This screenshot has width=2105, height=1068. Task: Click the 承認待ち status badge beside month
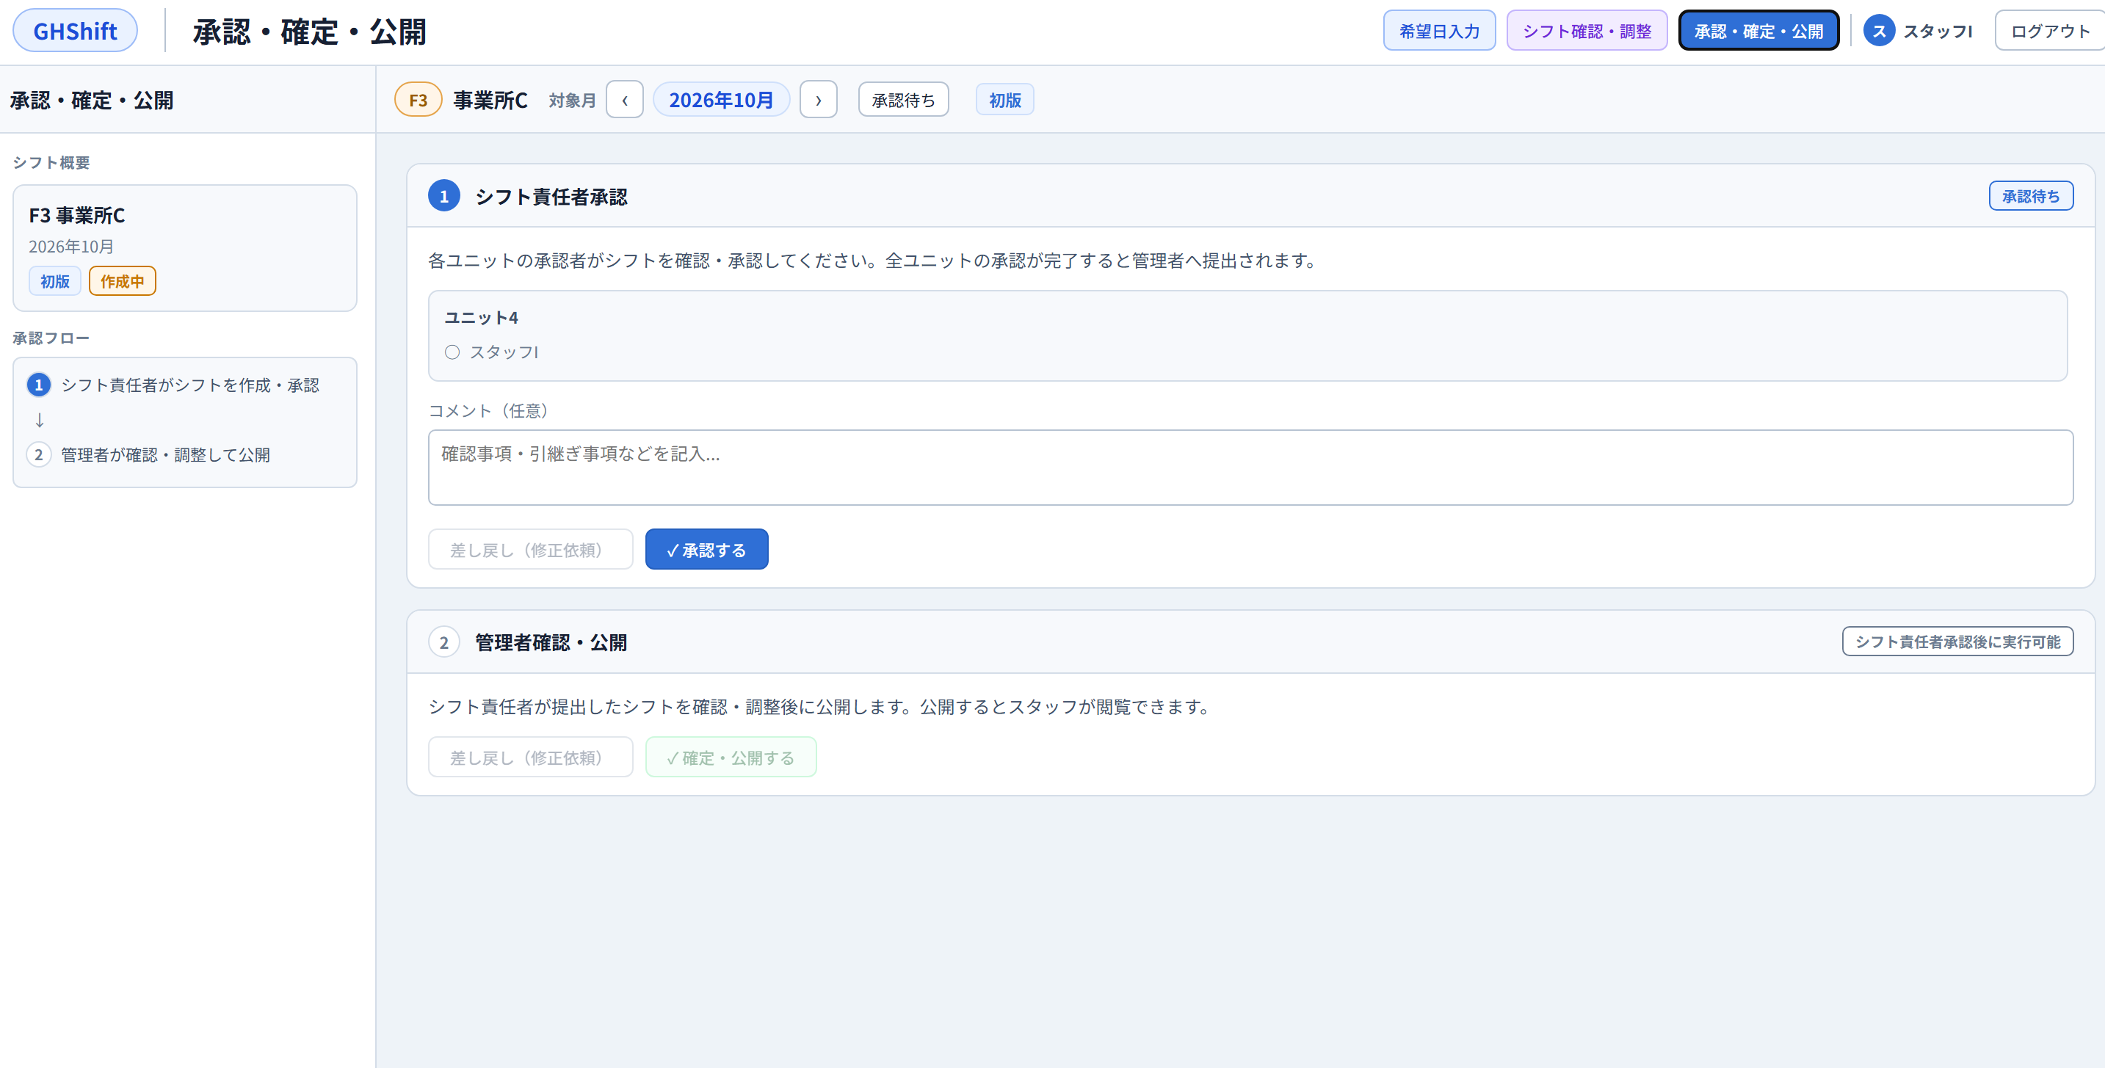click(x=903, y=100)
